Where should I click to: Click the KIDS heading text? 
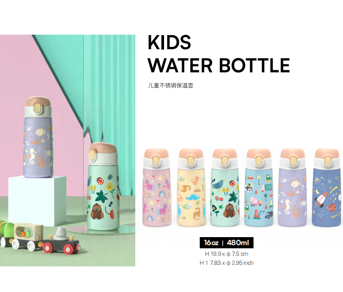(x=169, y=43)
